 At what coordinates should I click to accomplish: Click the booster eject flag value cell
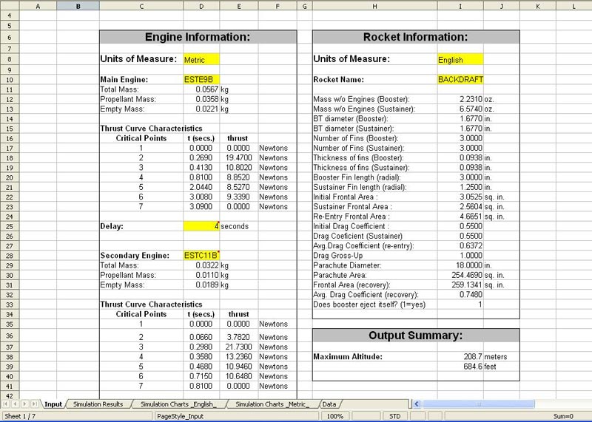click(x=460, y=304)
